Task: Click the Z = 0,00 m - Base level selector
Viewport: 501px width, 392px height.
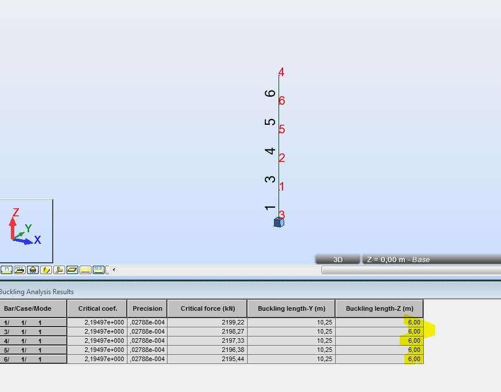Action: coord(432,259)
